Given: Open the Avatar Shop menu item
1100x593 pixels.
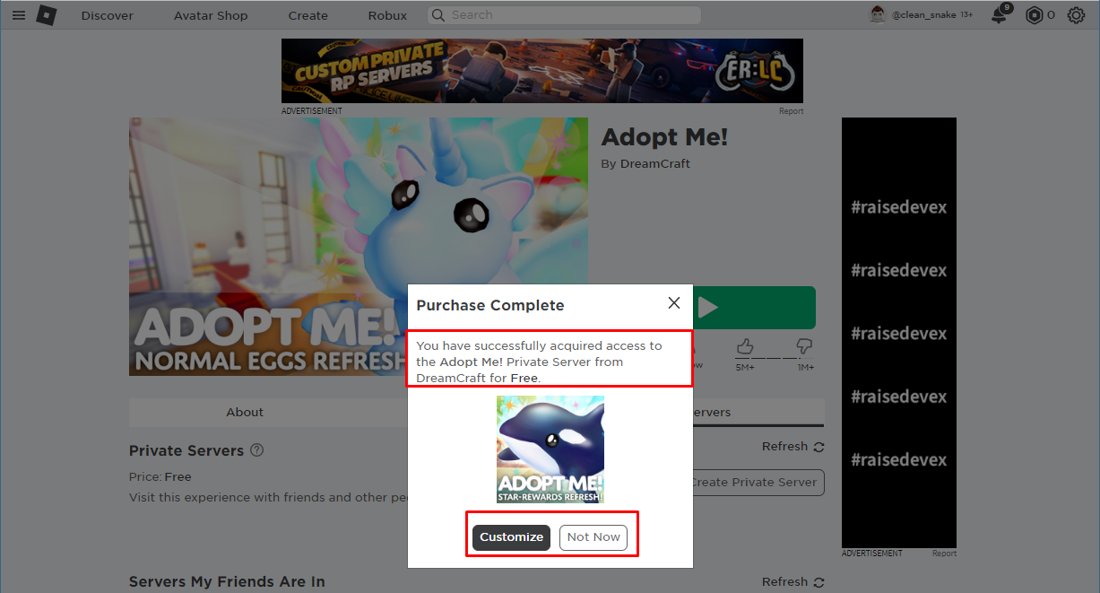Looking at the screenshot, I should coord(211,15).
